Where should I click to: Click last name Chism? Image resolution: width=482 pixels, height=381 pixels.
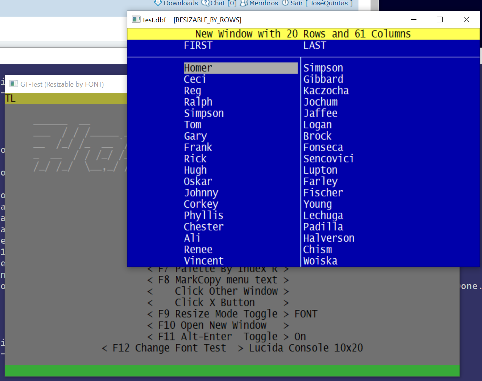[318, 250]
